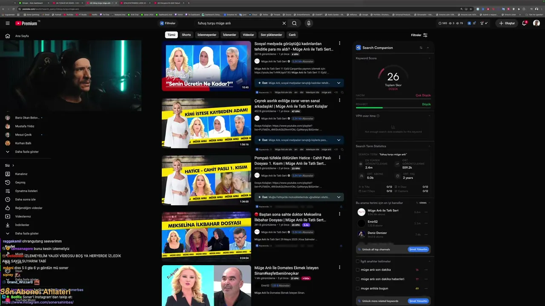Open more options for 'Çeyrek asırlık evliliğe' video

tap(339, 100)
